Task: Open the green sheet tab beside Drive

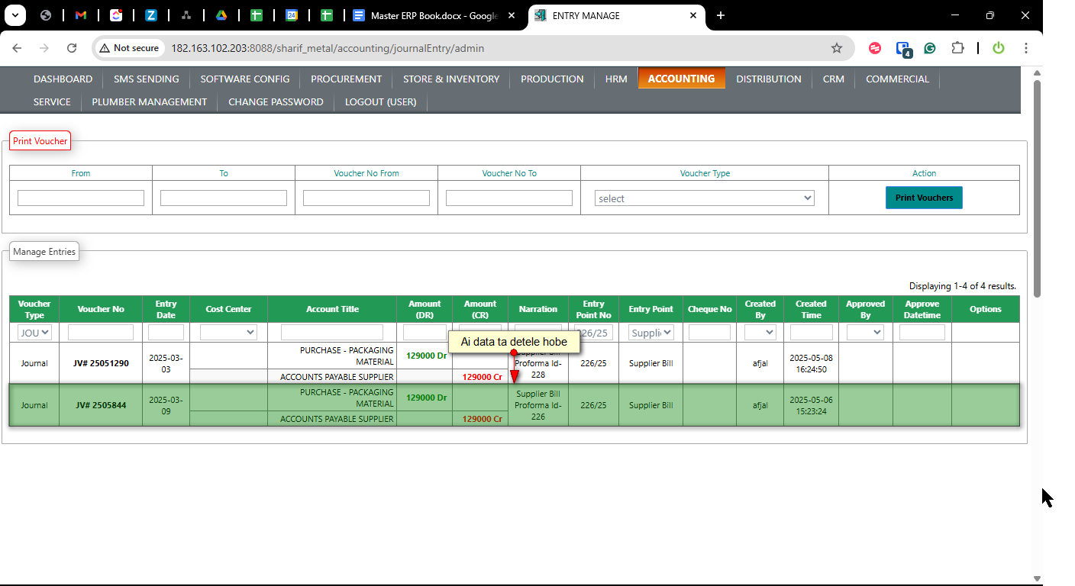Action: [257, 15]
